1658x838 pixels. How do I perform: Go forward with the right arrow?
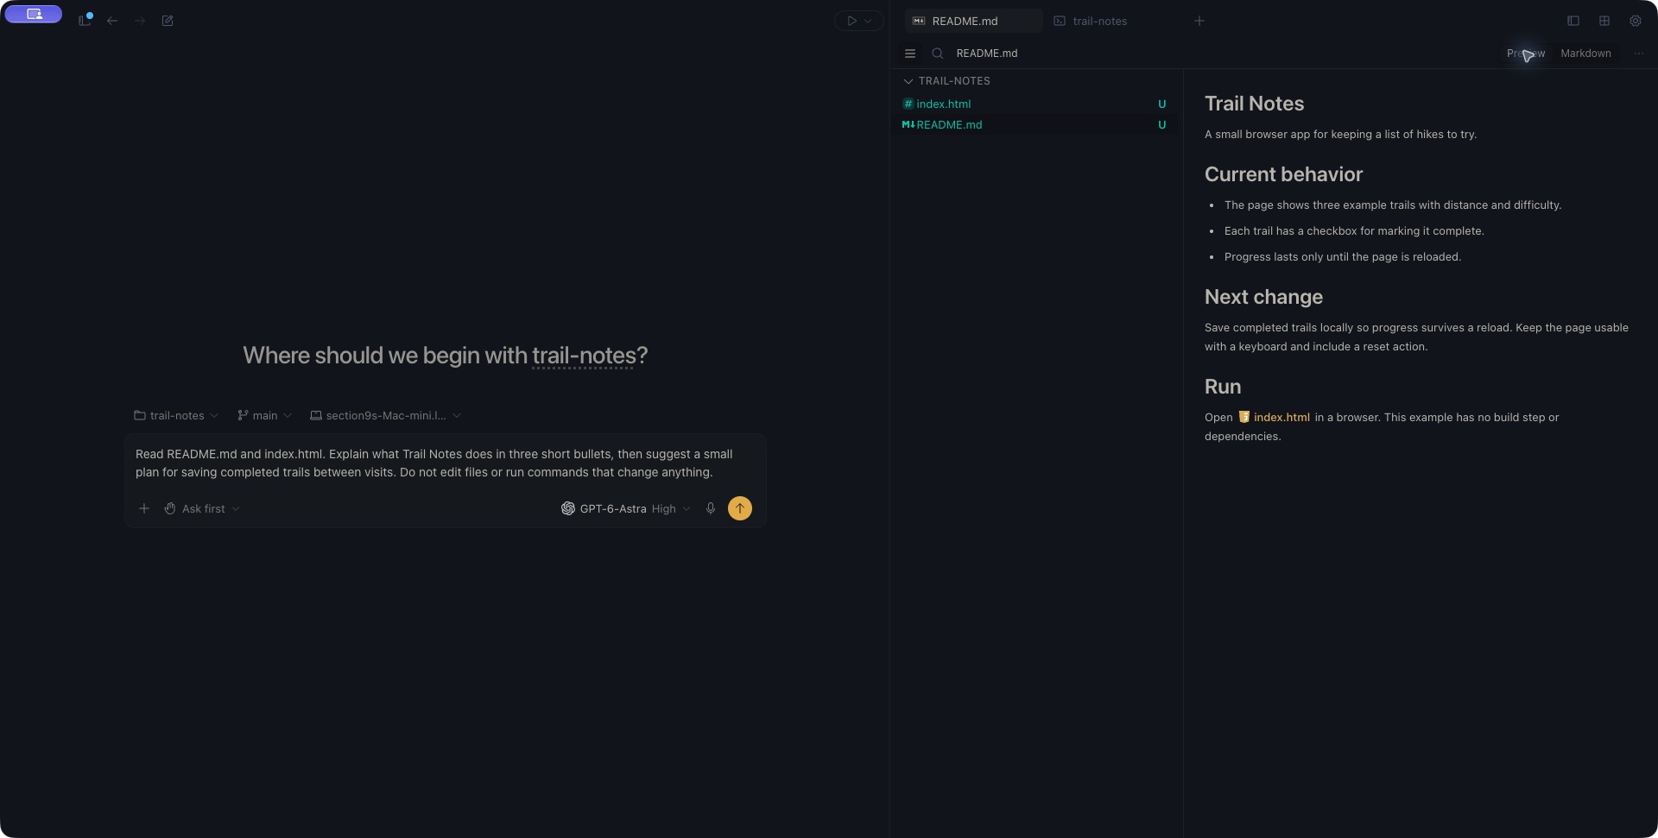(x=140, y=21)
